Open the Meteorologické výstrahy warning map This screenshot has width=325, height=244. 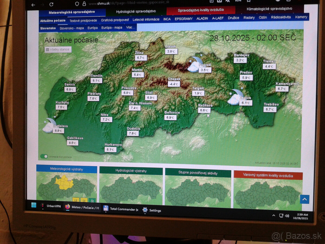pyautogui.click(x=67, y=184)
